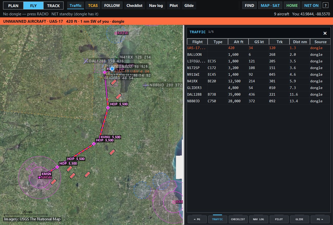Switch the MAP · SAT basemap toggle

coord(270,5)
